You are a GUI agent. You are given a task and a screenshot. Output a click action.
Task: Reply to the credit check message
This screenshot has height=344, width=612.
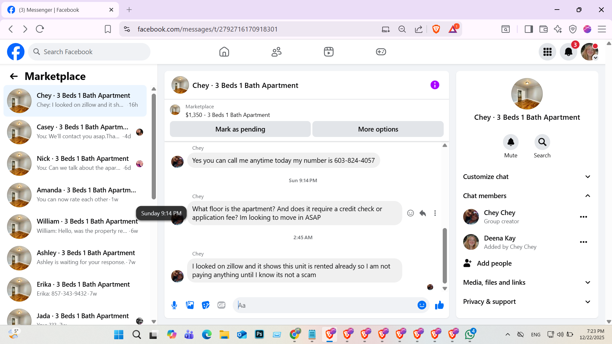tap(423, 213)
